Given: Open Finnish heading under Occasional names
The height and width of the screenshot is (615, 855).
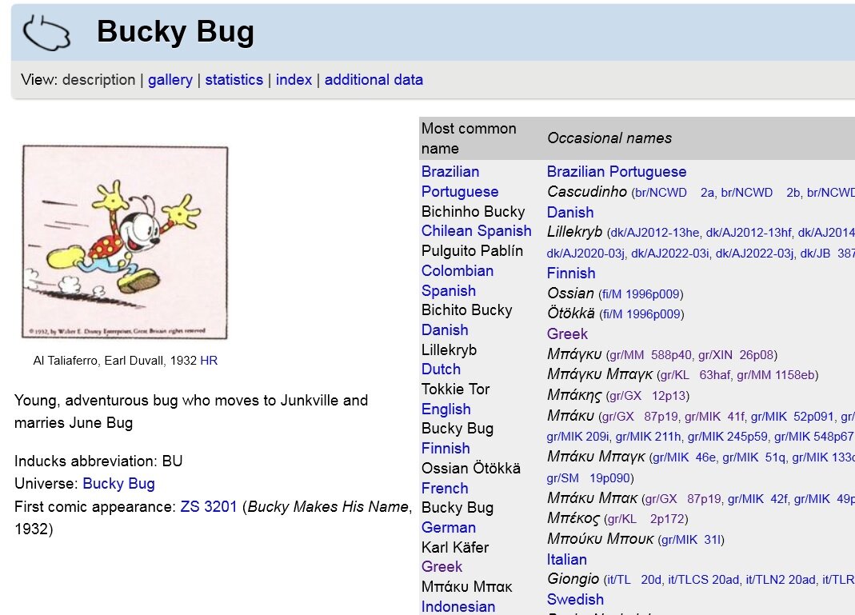Looking at the screenshot, I should tap(571, 274).
